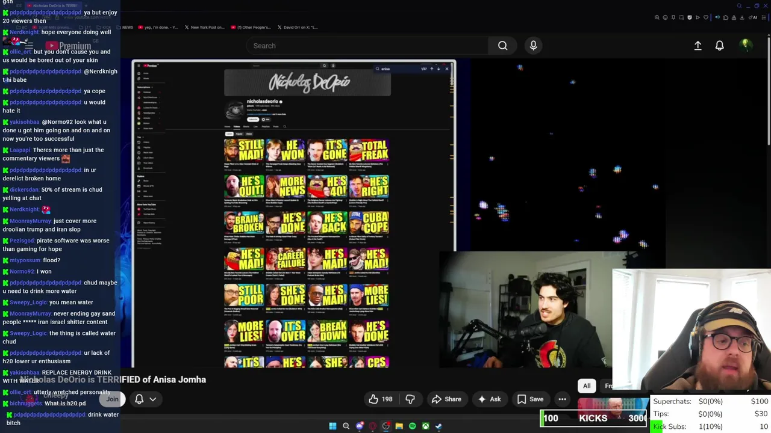This screenshot has height=433, width=771.
Task: Open Discord from the taskbar
Action: pos(360,426)
